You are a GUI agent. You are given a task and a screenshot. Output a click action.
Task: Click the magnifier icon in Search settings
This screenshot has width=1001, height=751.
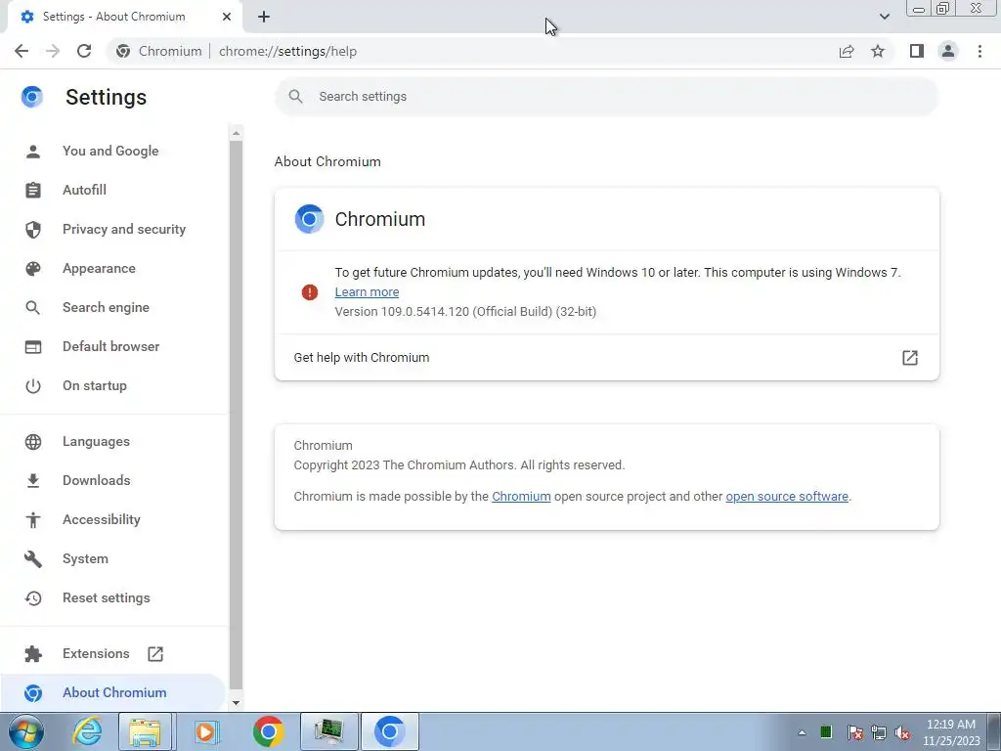pos(295,97)
